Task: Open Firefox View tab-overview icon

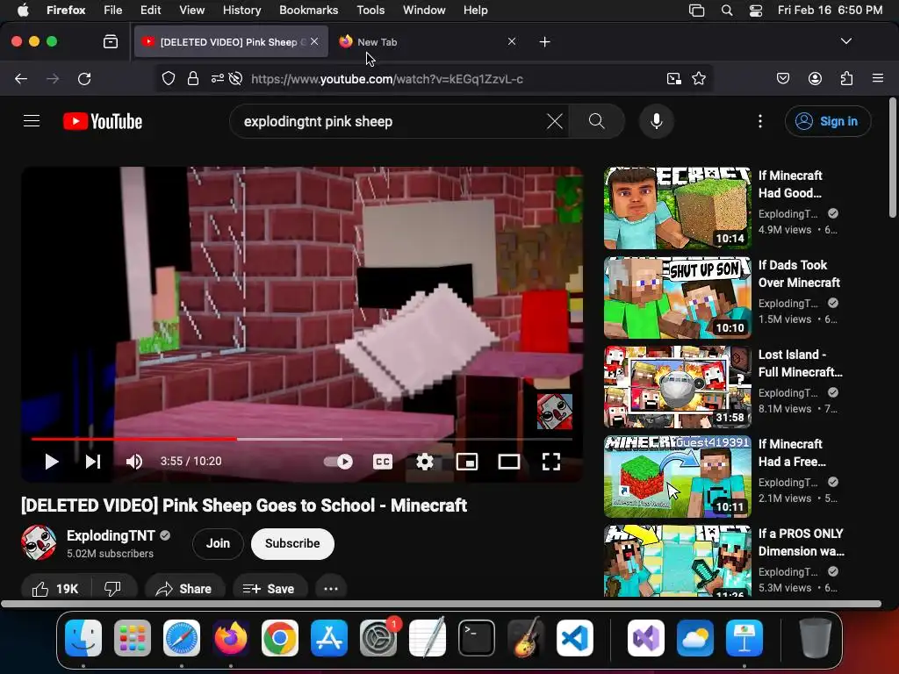Action: click(x=111, y=42)
